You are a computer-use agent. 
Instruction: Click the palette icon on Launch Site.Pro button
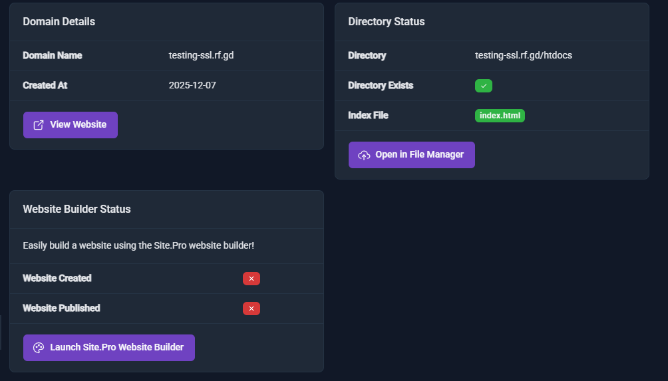coord(39,348)
